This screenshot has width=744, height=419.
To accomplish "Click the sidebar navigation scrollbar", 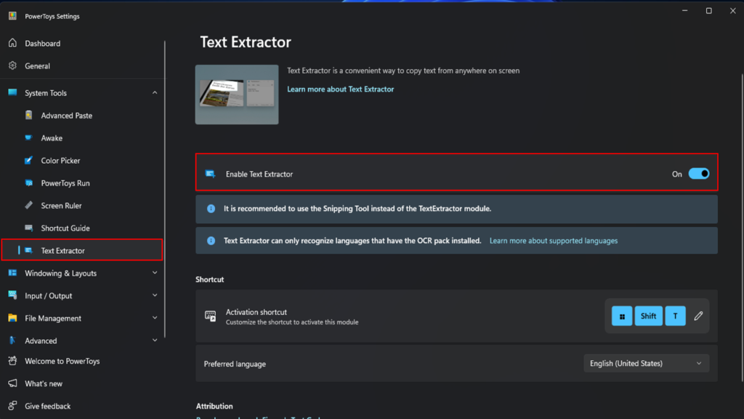I will tap(165, 189).
